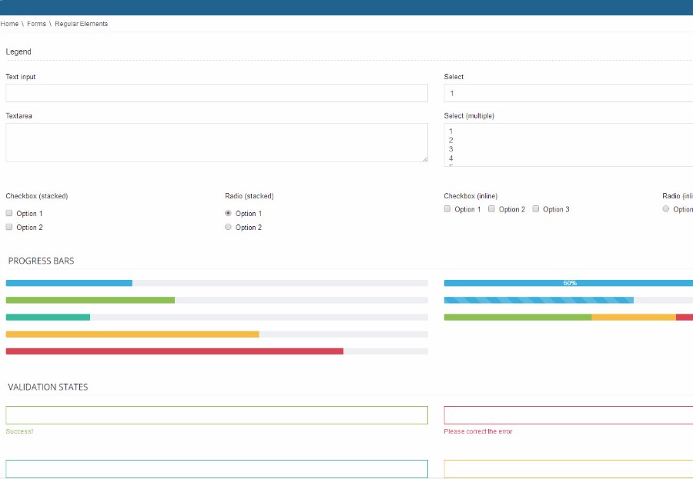The height and width of the screenshot is (479, 693).
Task: Click the selected stacked radio Option 1
Action: (x=228, y=213)
